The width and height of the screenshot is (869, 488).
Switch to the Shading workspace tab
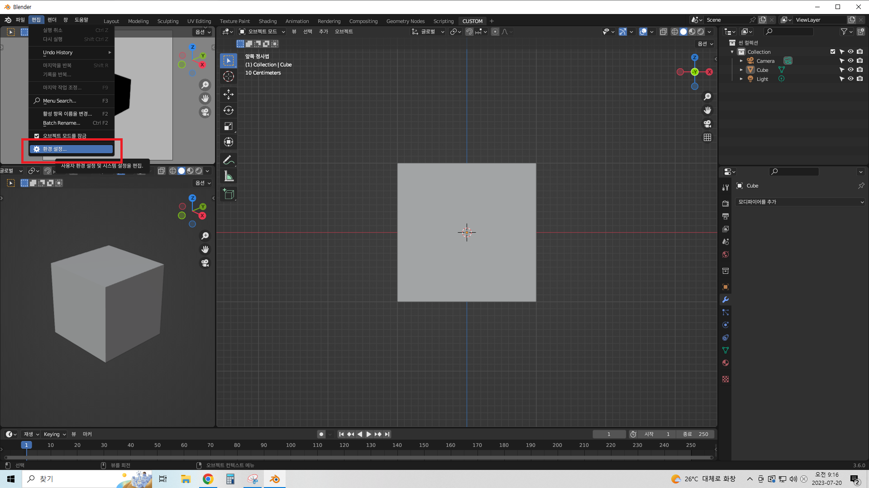click(x=267, y=21)
